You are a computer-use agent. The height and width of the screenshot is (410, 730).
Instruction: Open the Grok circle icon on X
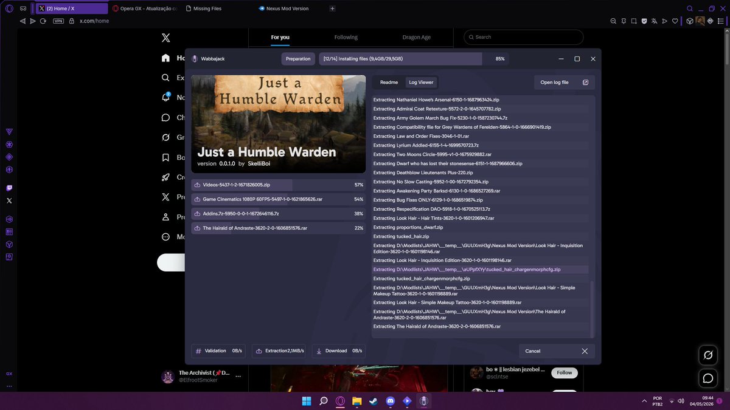[x=708, y=355]
